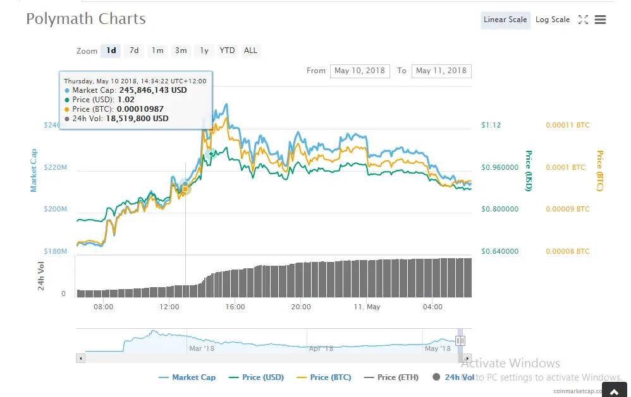
Task: Click the 20:00 time axis label
Action: click(301, 307)
